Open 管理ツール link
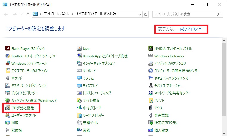This screenshot has width=227, height=136. [x=91, y=123]
